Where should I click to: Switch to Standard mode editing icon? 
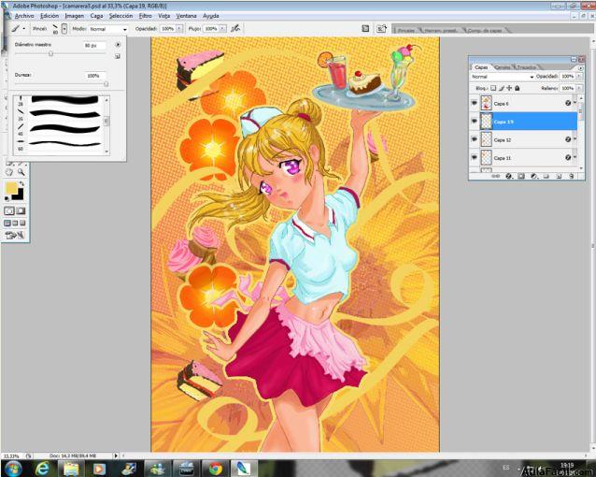click(9, 210)
